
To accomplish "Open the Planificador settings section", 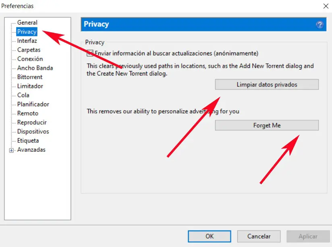I will click(x=33, y=105).
